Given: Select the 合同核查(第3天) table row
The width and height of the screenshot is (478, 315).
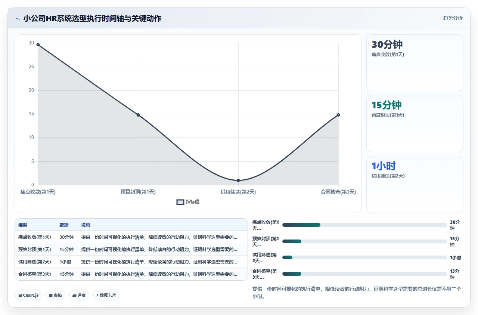Looking at the screenshot, I should coord(131,274).
